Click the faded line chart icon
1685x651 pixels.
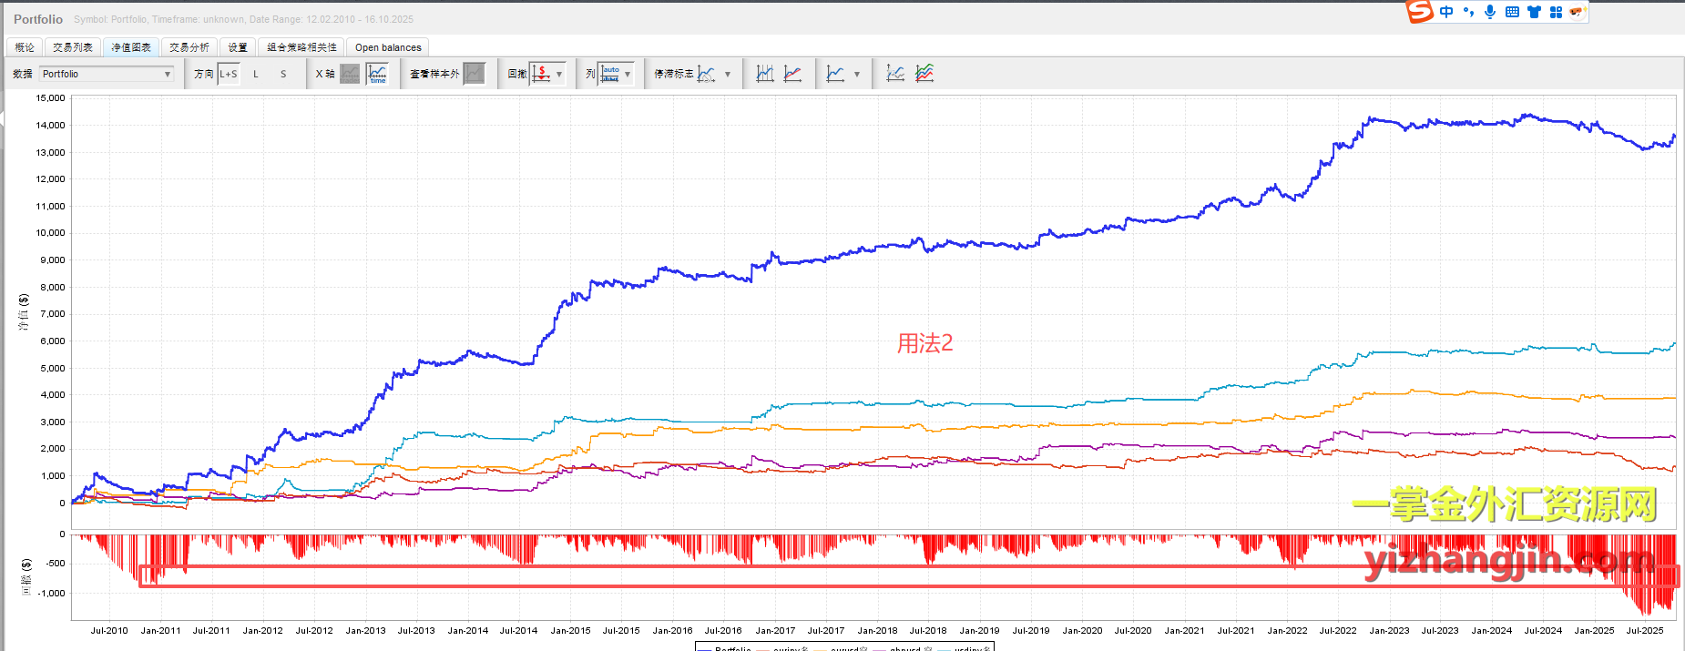tap(896, 74)
